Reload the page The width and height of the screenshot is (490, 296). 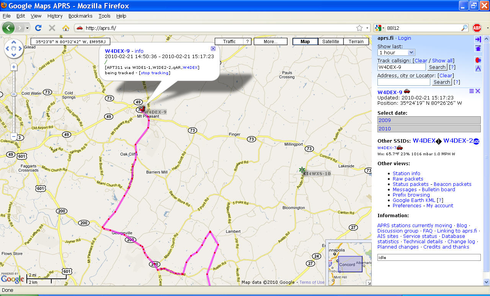point(38,28)
